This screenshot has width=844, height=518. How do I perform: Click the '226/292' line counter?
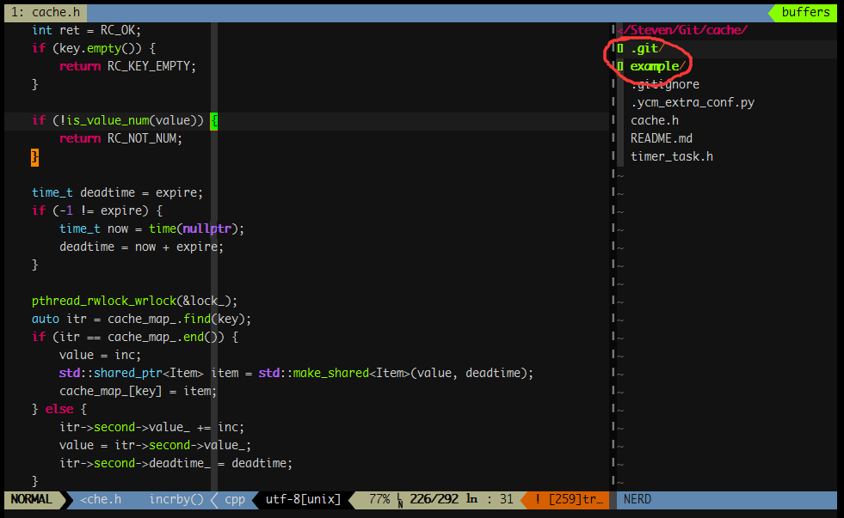point(434,499)
